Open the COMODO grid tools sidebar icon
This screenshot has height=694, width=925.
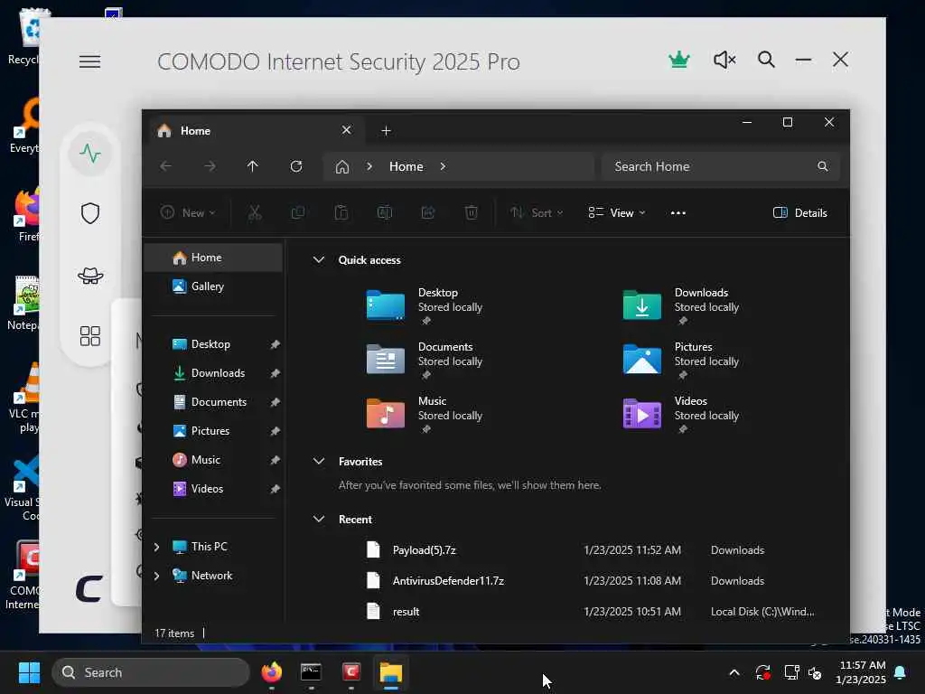click(x=89, y=336)
